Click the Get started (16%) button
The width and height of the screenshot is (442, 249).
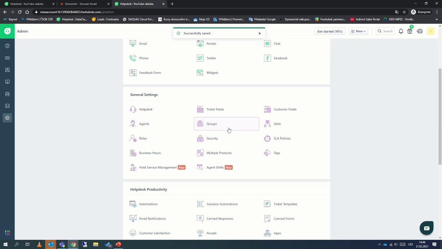(x=330, y=31)
